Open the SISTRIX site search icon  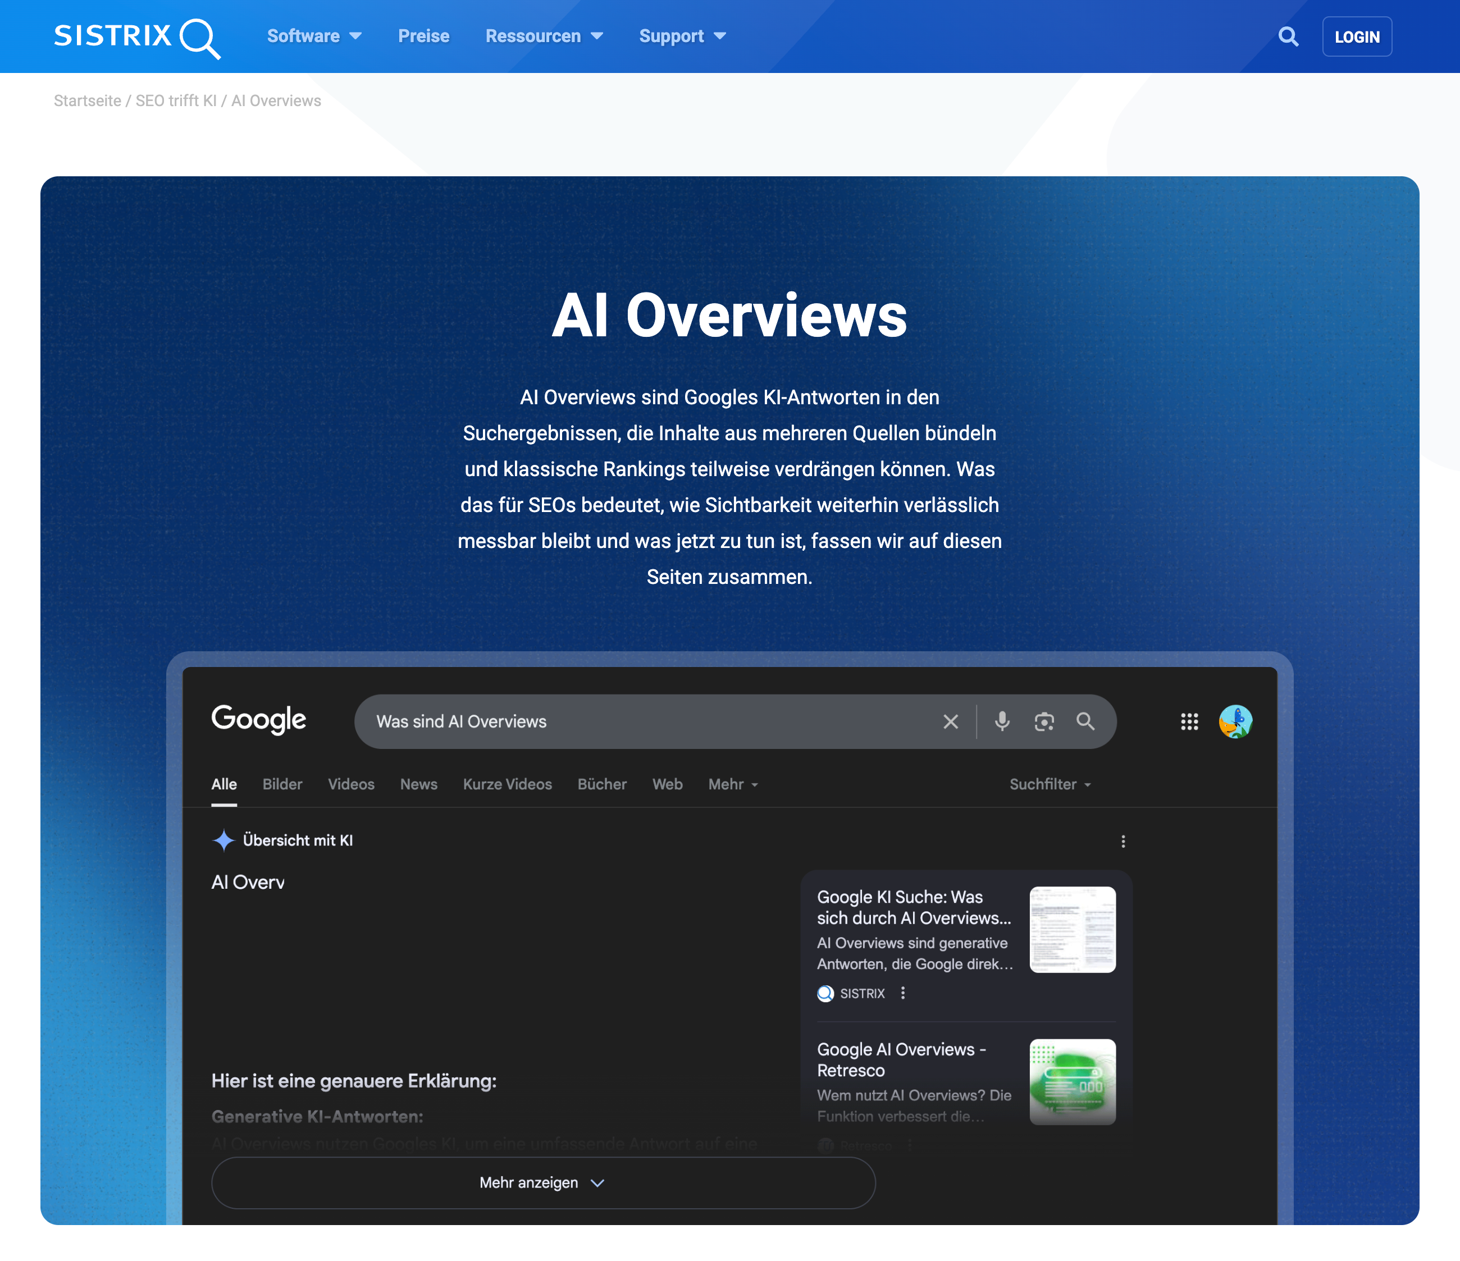[x=1289, y=36]
